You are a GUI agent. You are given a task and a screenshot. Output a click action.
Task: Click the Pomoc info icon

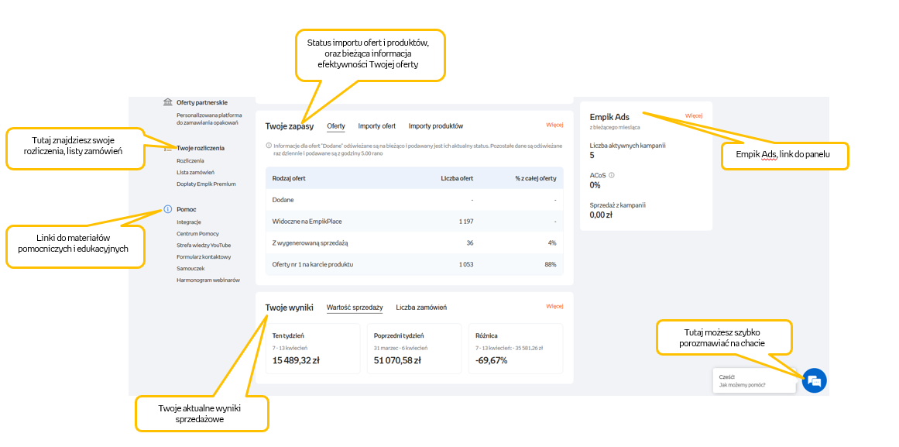[167, 209]
